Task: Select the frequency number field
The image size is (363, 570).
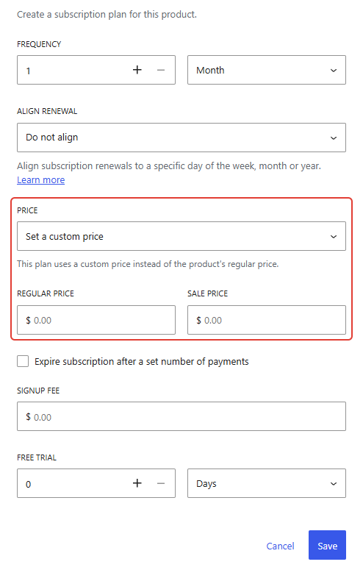Action: [73, 70]
